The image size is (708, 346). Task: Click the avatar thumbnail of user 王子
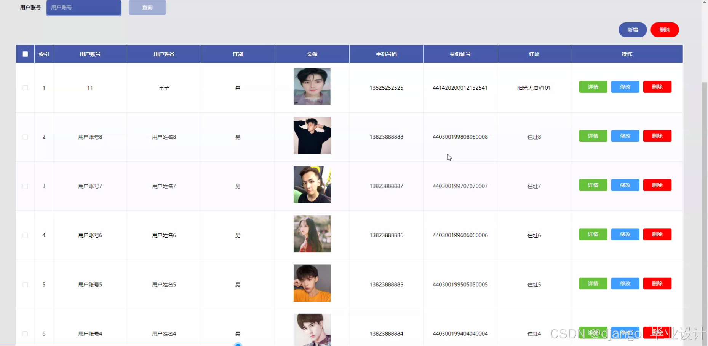click(x=312, y=86)
